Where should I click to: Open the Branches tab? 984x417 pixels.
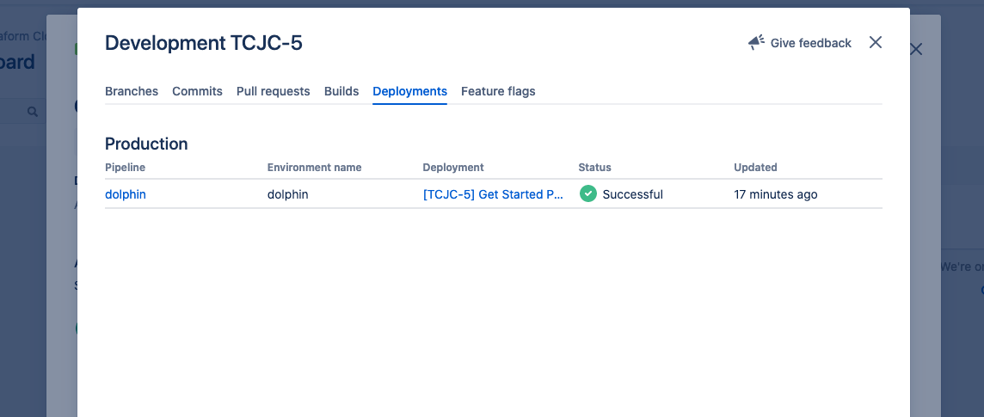(x=131, y=91)
